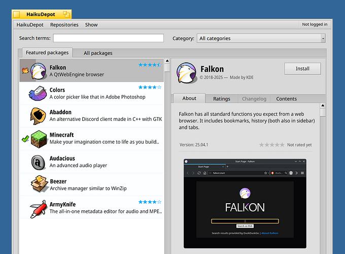The height and width of the screenshot is (254, 345).
Task: Click the large Falkon icon in details pane
Action: pos(186,73)
